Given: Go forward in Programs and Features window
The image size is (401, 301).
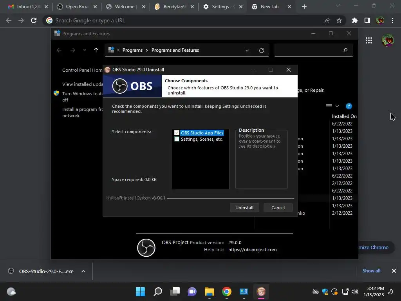Looking at the screenshot, I should 73,50.
